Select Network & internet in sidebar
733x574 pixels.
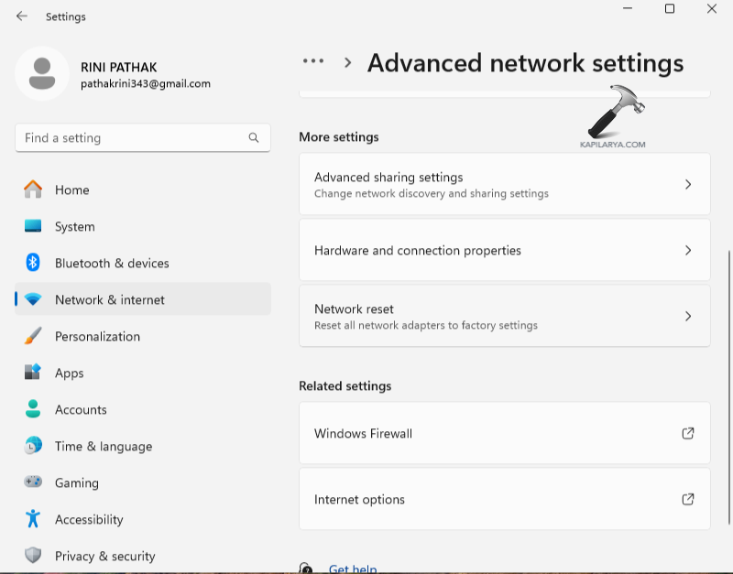click(x=110, y=299)
